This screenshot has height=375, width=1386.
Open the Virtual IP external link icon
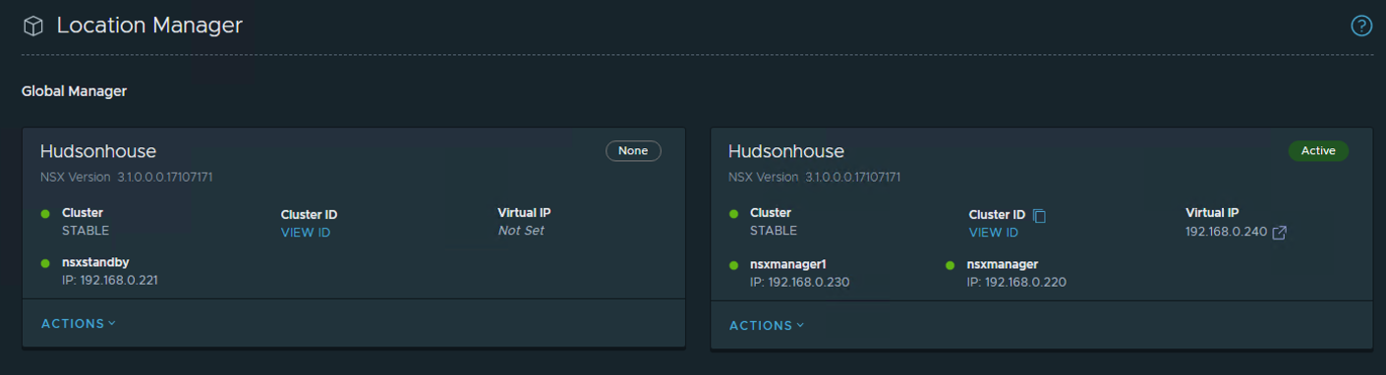(1279, 233)
